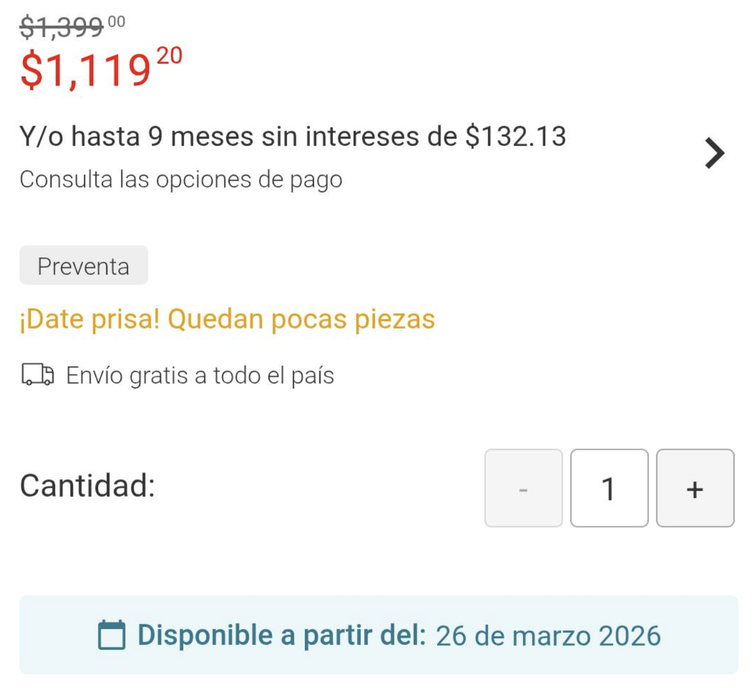Click the $132.13 monthly installment amount
Viewport: 756px width, 688px height.
point(516,136)
